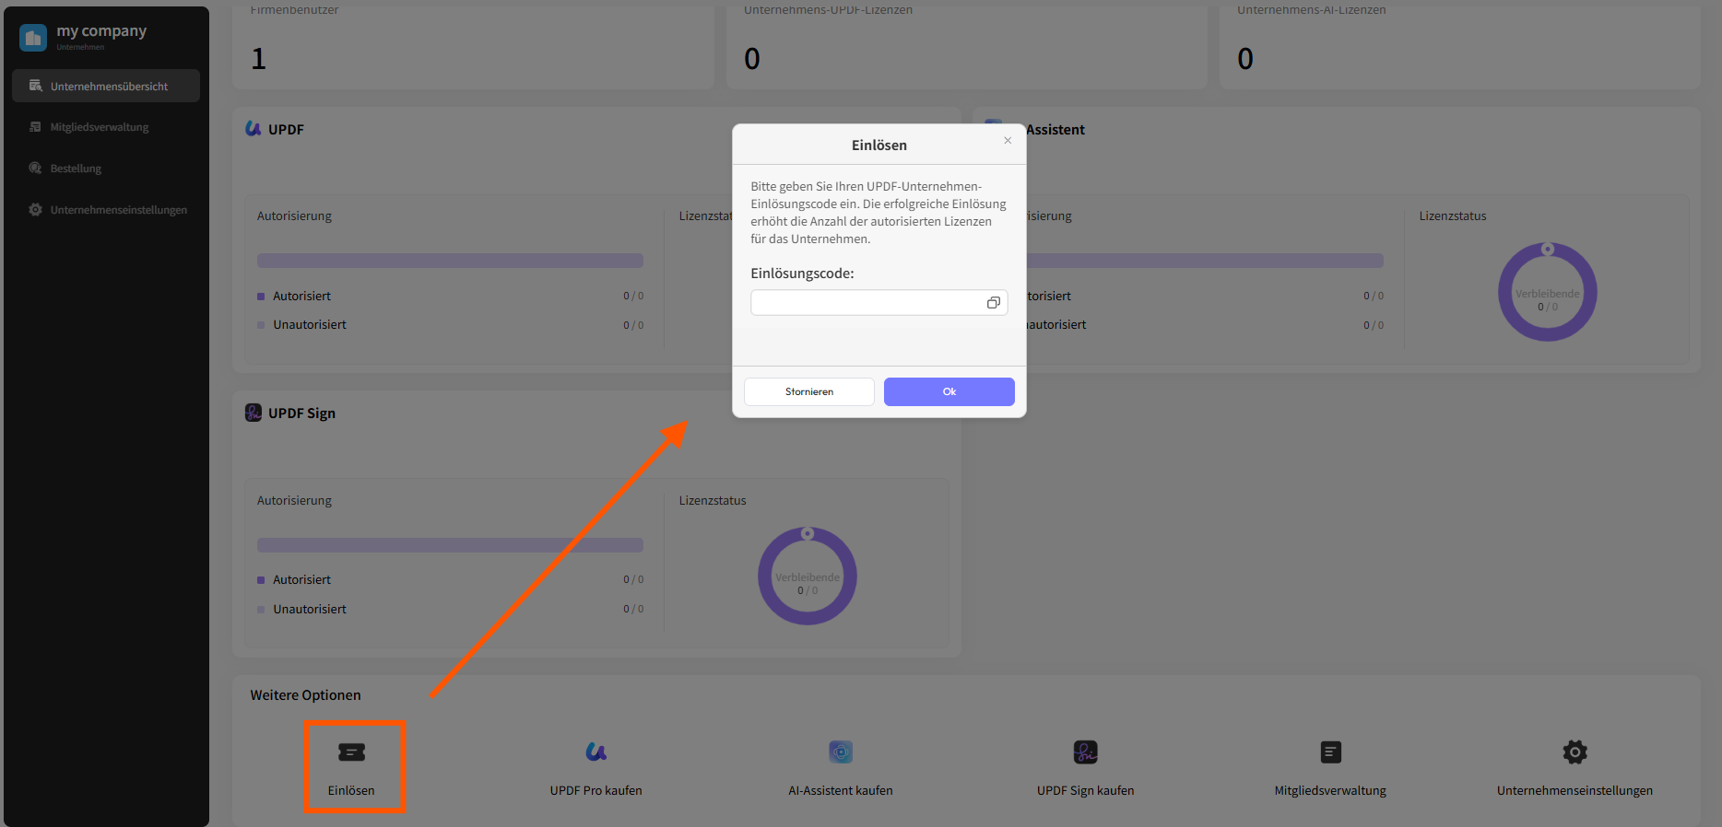Viewport: 1722px width, 827px height.
Task: Click the Unternehmenseinstellungen gear icon under Weitere Optionen
Action: click(1575, 752)
